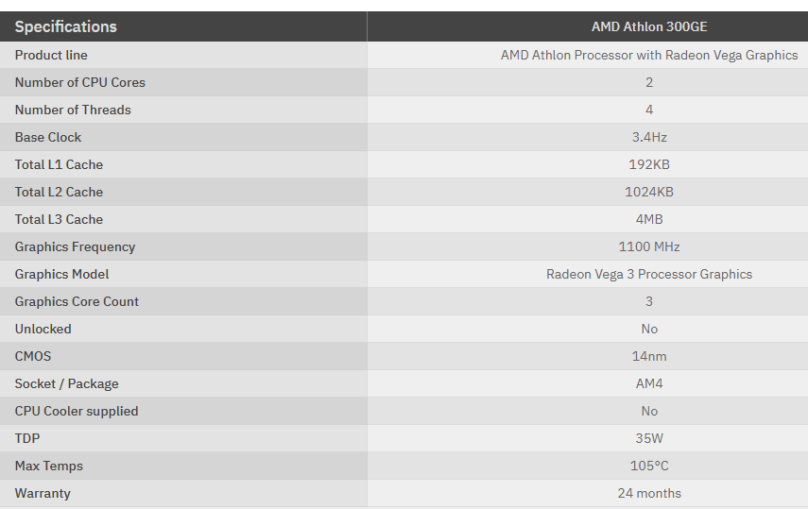Click the Radeon Vega Graphics product line value

point(649,55)
